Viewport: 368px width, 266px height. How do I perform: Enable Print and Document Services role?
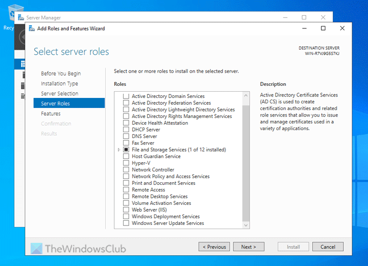[x=126, y=183]
